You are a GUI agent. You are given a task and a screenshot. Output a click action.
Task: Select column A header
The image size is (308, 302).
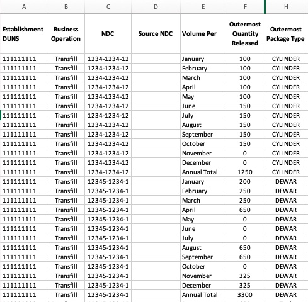(24, 7)
